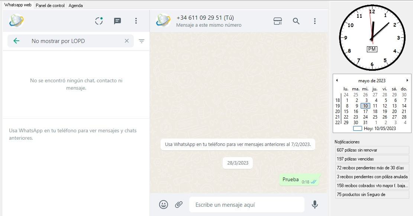Click the 'Prueba' sent message bubble
This screenshot has height=216, width=413.
tap(300, 180)
